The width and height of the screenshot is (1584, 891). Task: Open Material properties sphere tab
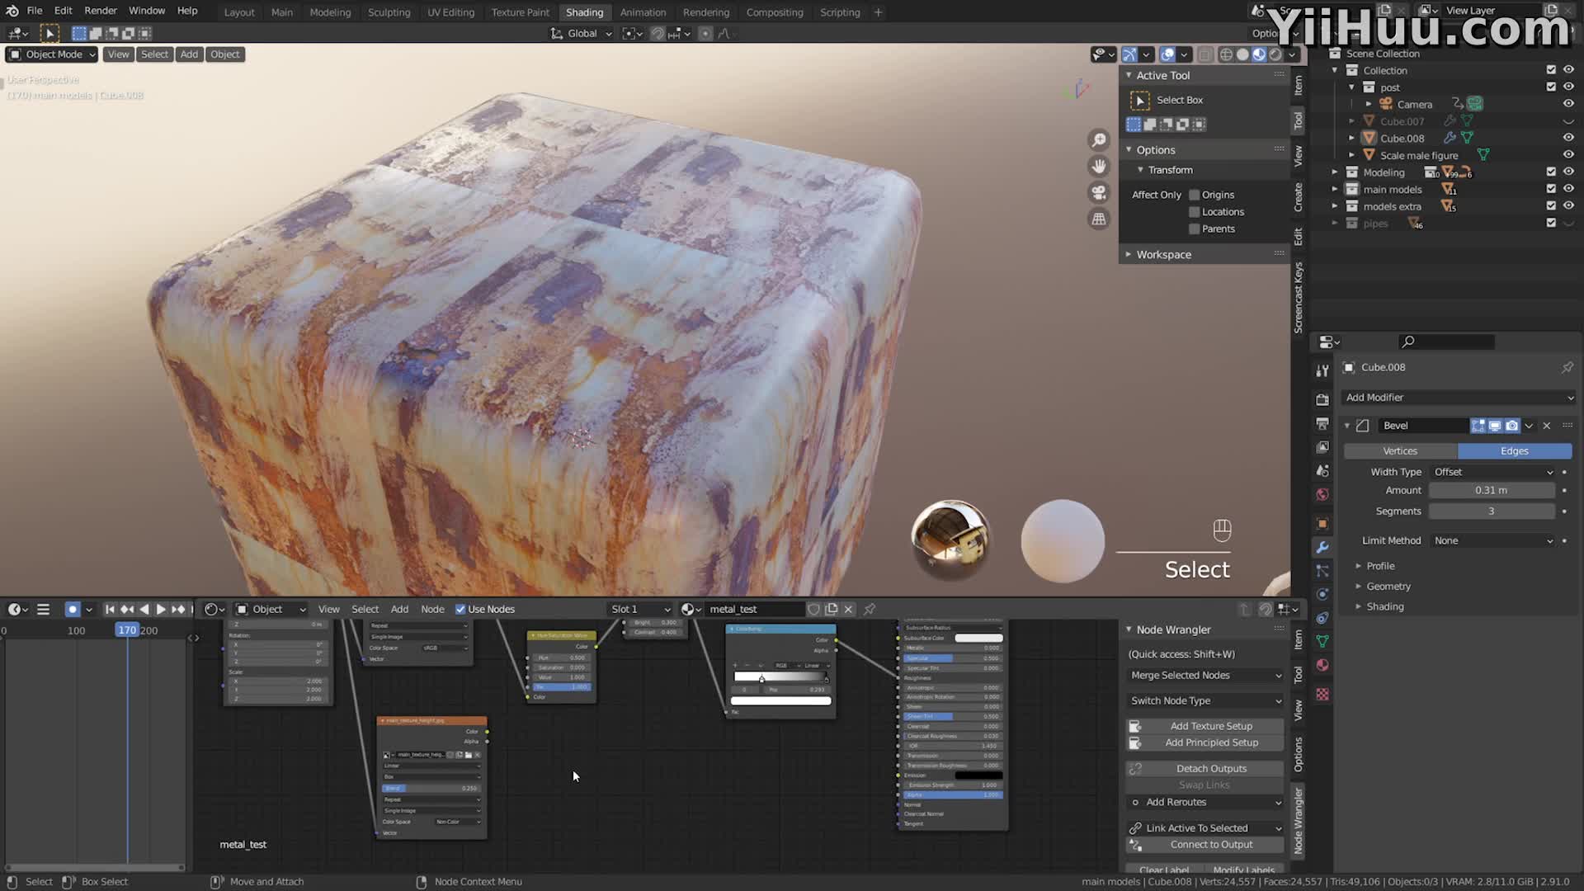(1322, 665)
